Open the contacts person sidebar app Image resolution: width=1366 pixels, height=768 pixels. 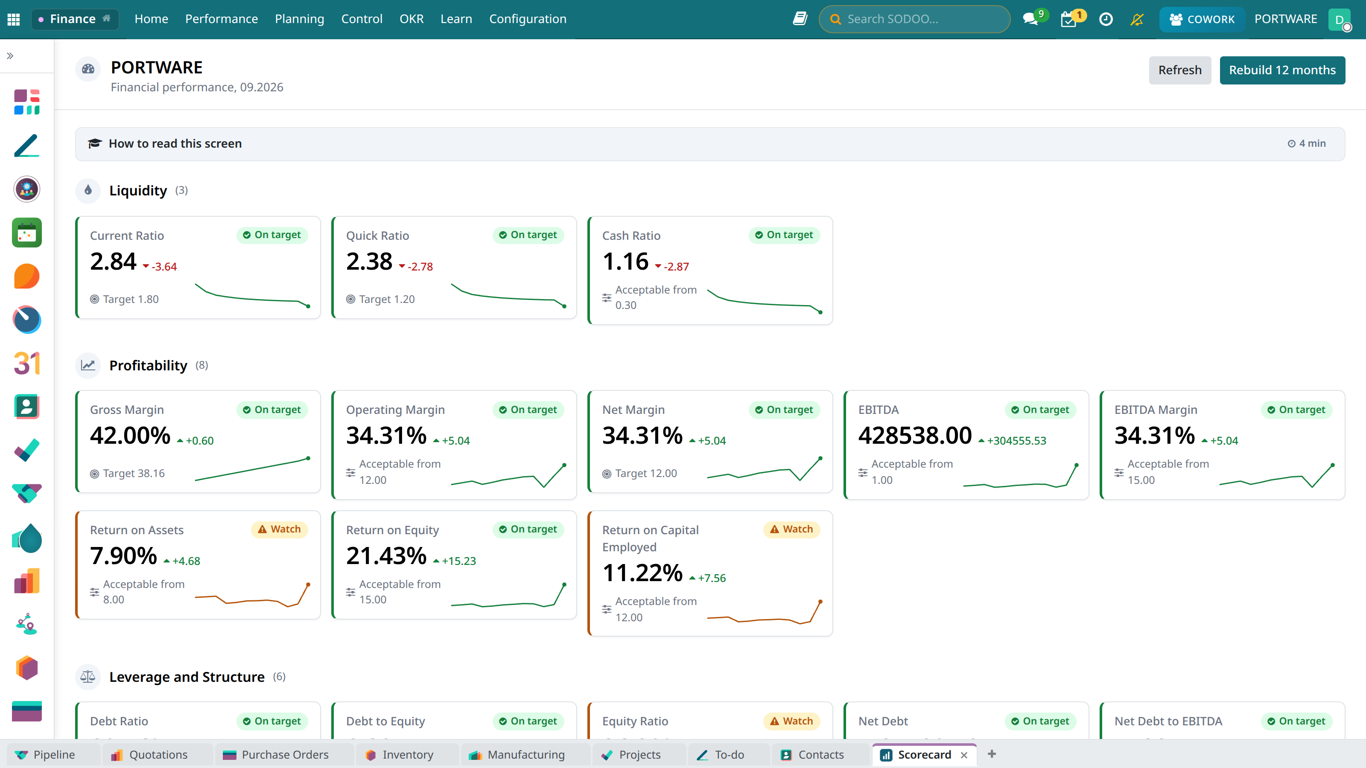(x=26, y=407)
